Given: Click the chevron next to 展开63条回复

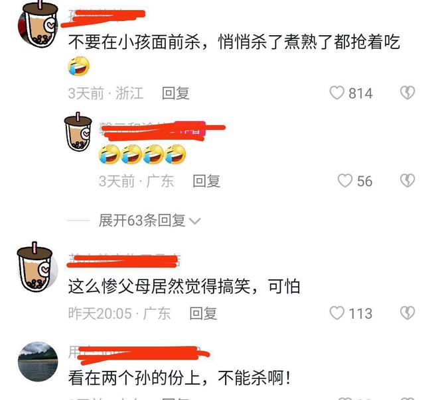Looking at the screenshot, I should 194,221.
